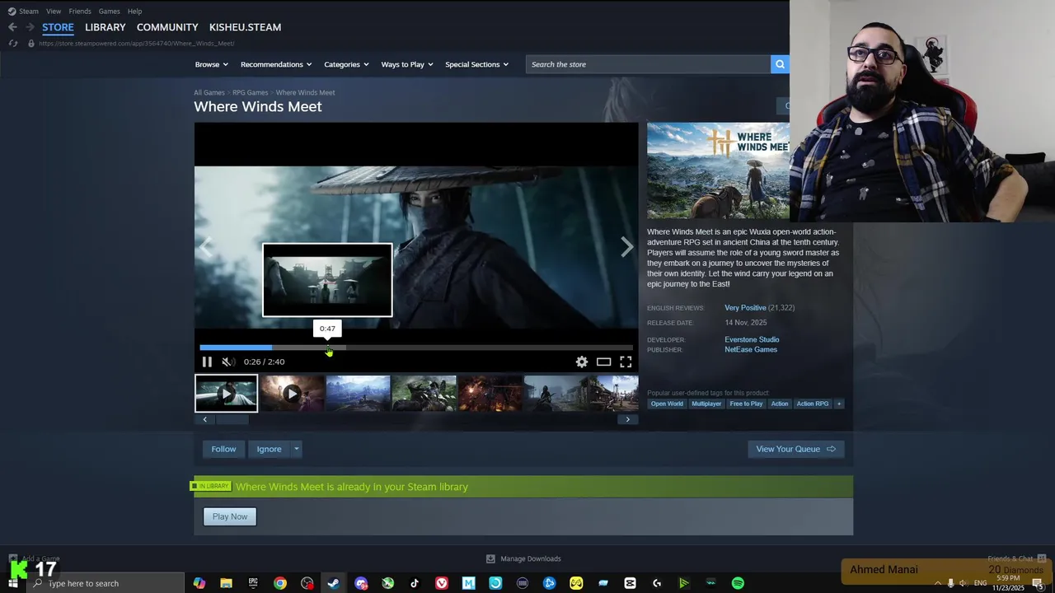Go to next media with right arrow
This screenshot has width=1055, height=593.
[627, 246]
